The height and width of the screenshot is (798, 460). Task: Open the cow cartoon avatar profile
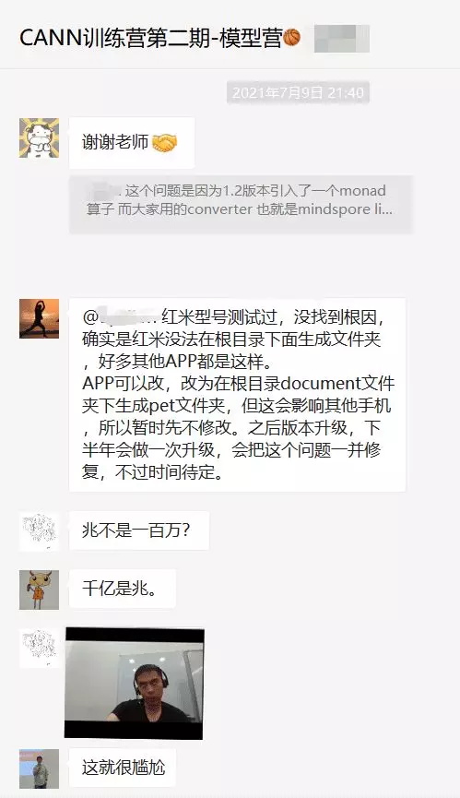tap(39, 137)
